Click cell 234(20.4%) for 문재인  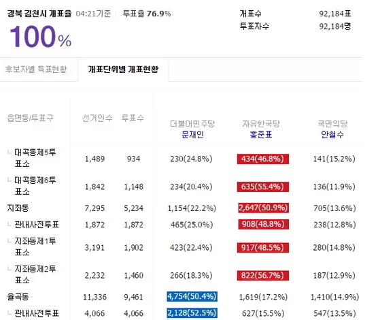click(191, 187)
